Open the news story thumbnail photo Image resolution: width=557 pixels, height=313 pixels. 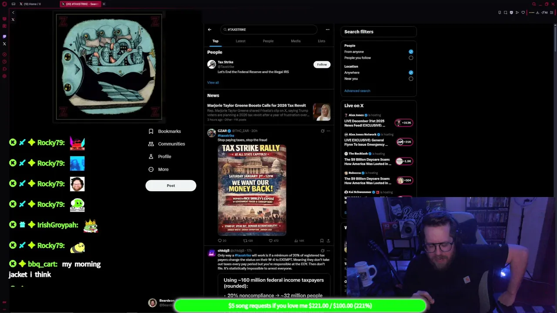pyautogui.click(x=322, y=112)
